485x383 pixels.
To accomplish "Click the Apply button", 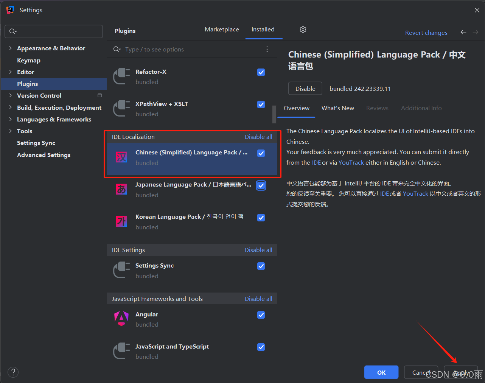I will pyautogui.click(x=461, y=372).
